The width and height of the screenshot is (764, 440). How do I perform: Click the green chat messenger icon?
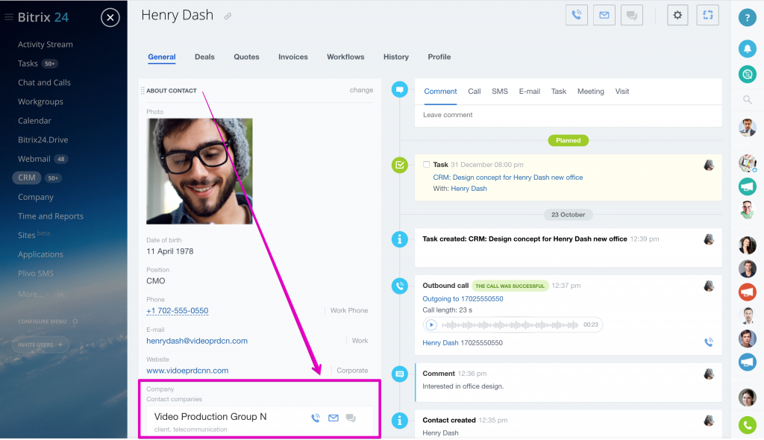click(x=748, y=74)
